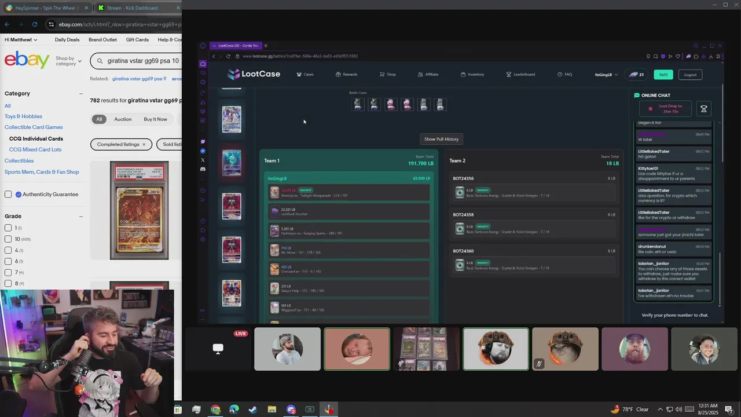Collapse the eBay Grade section
Image resolution: width=741 pixels, height=417 pixels.
click(x=81, y=216)
